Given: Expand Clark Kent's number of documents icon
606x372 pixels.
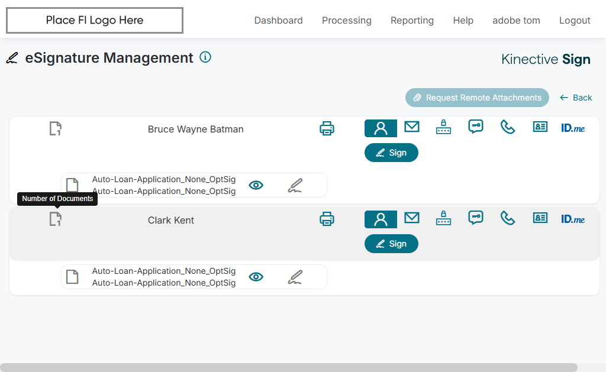Looking at the screenshot, I should tap(55, 219).
